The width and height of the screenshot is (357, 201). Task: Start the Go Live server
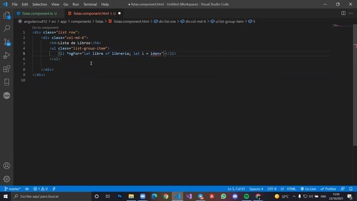(x=308, y=189)
